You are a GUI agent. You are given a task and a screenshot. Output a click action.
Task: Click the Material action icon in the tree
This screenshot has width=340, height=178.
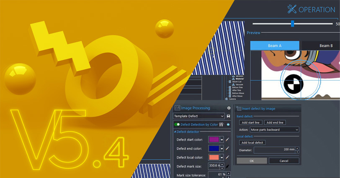point(233,79)
